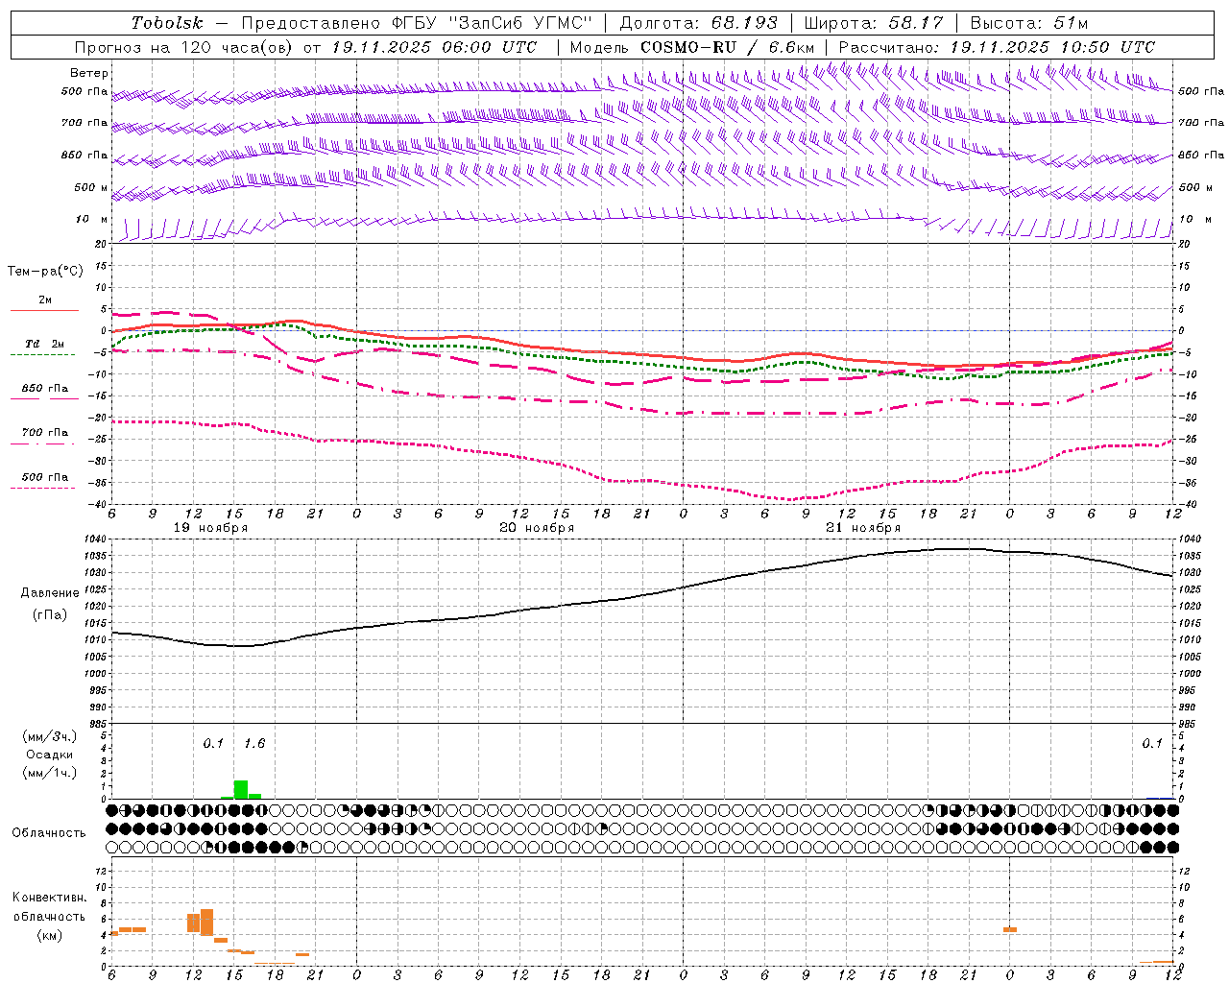This screenshot has height=983, width=1229.
Task: Click the '20 ноября' date label
Action: point(537,528)
